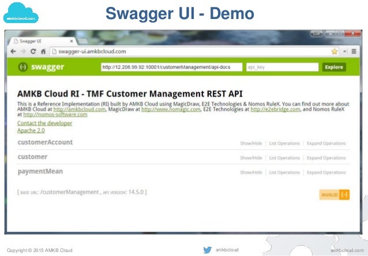Open the http://amkbcloud.com link
Screen dimensions: 368x256
[x=80, y=109]
